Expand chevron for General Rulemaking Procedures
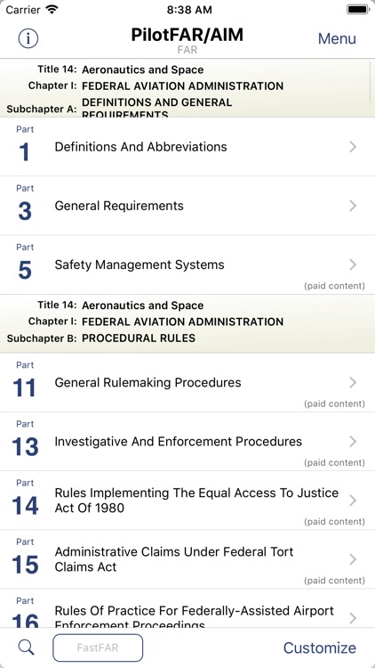Screen dimensions: 375x668 (x=353, y=383)
